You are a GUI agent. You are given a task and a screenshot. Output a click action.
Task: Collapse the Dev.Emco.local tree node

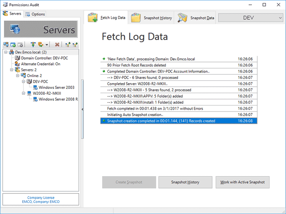[x=6, y=52]
